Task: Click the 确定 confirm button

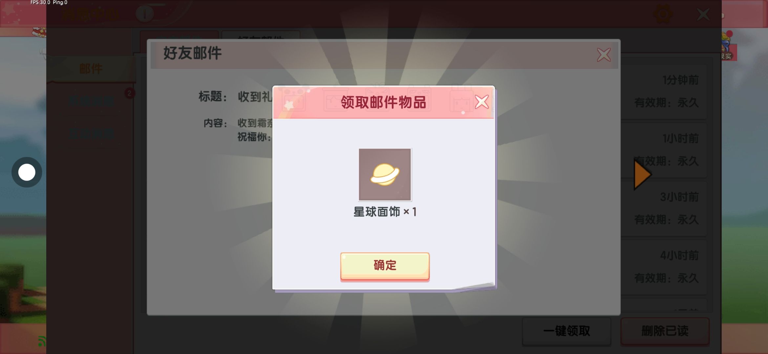Action: [385, 266]
